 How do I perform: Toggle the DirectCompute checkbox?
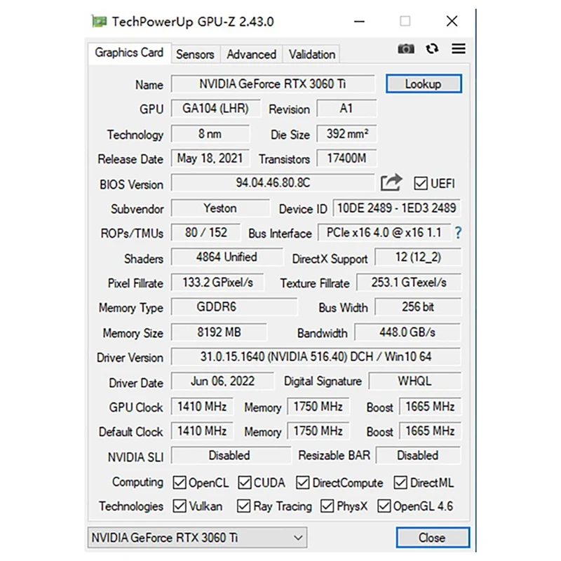coord(303,482)
